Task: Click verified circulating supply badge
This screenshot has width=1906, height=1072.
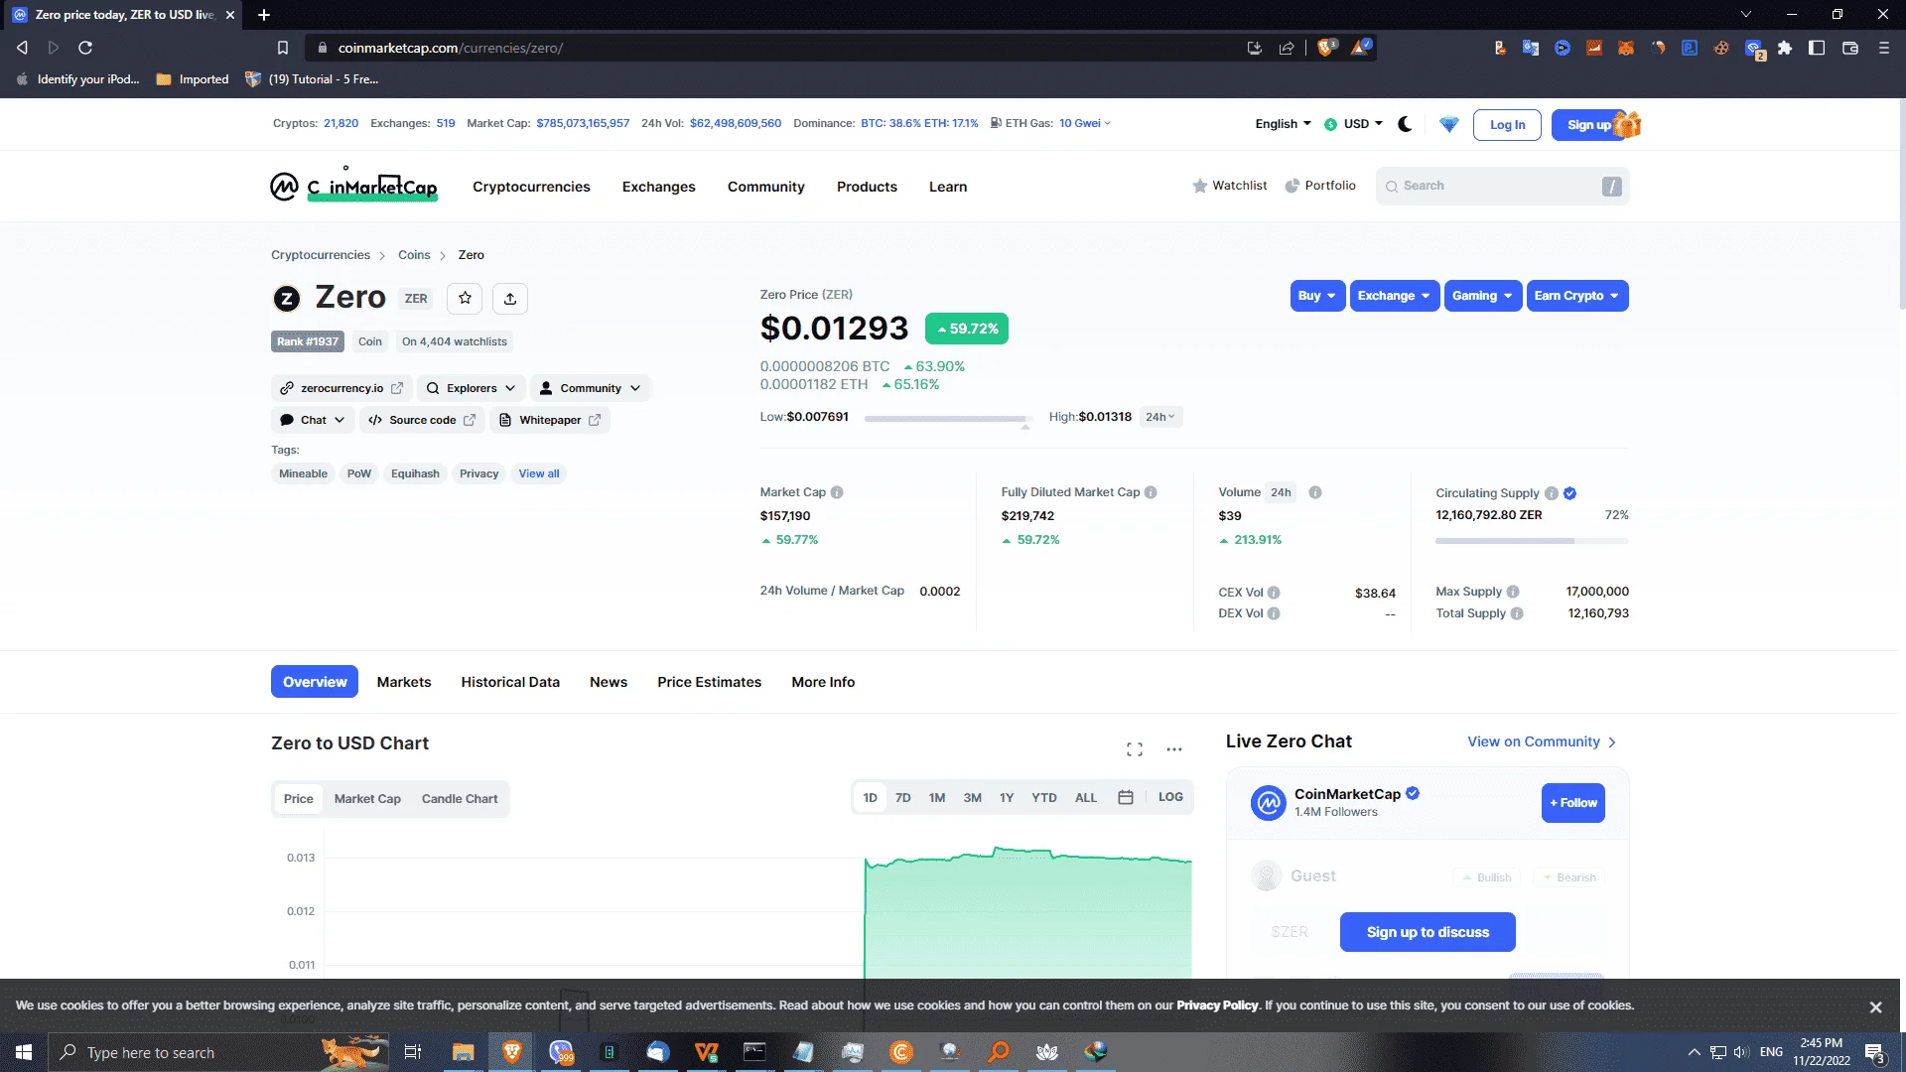Action: 1570,493
